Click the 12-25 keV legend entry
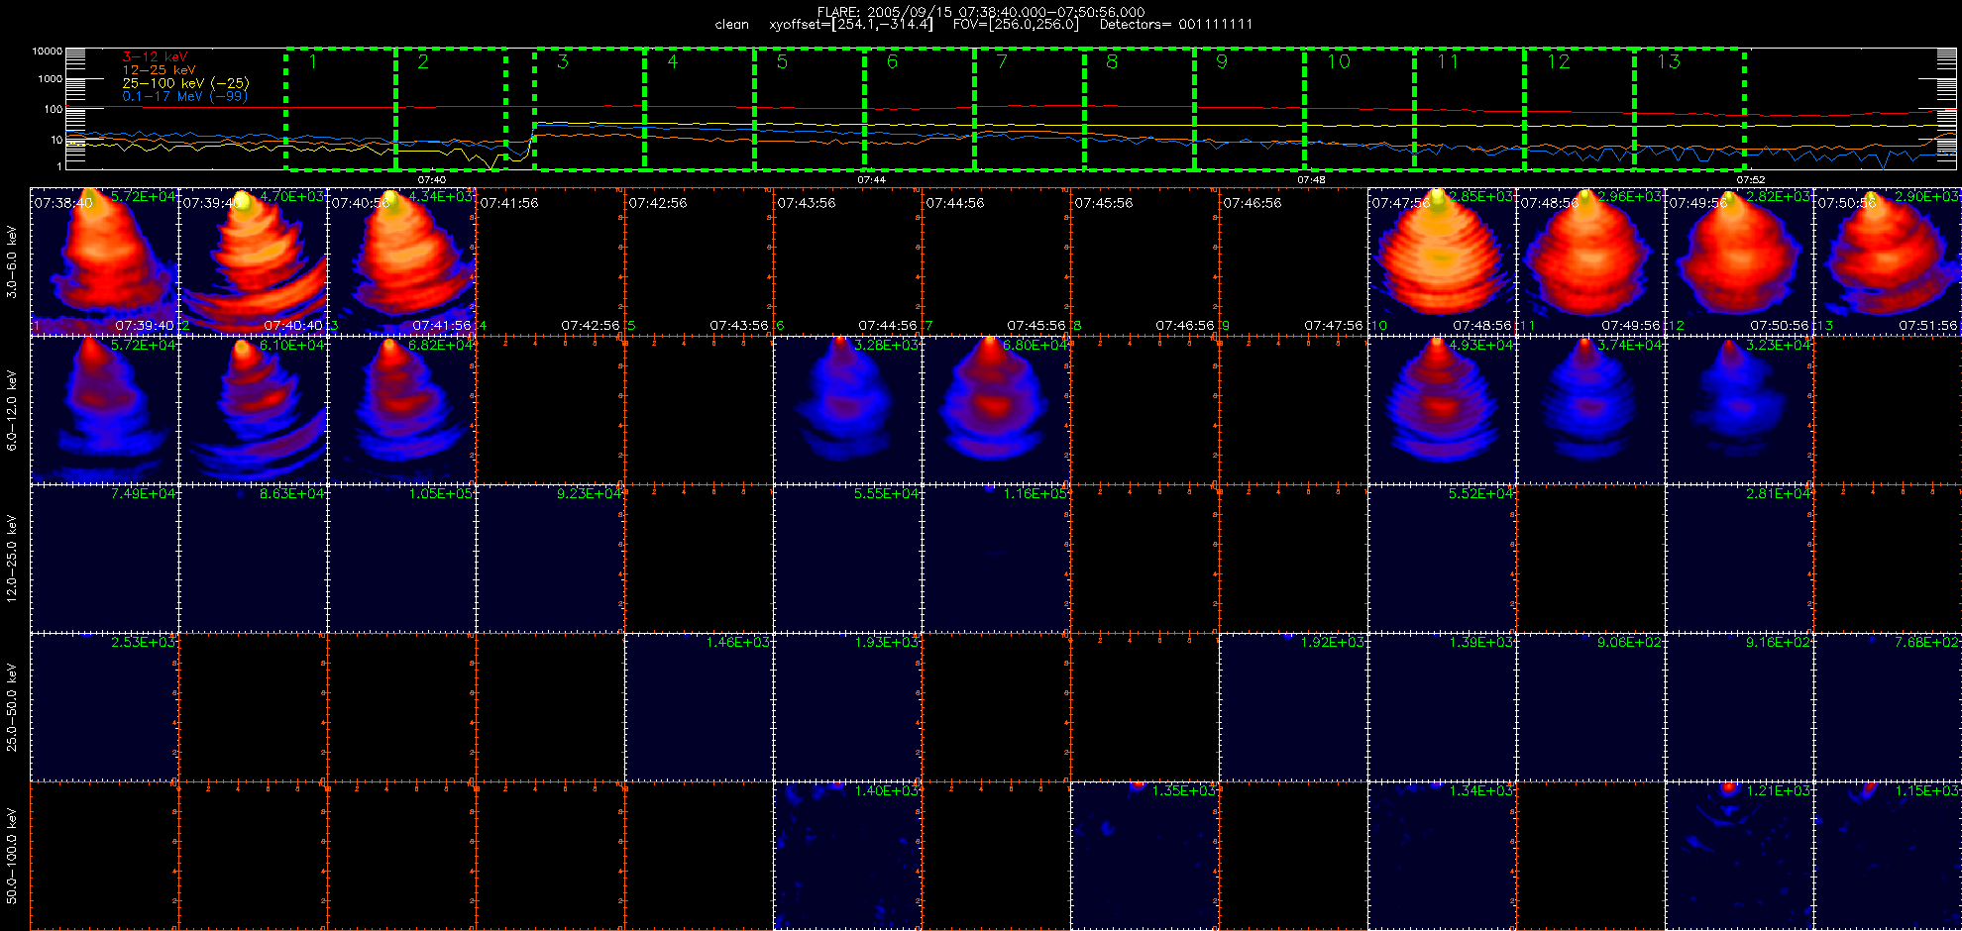 click(x=160, y=70)
